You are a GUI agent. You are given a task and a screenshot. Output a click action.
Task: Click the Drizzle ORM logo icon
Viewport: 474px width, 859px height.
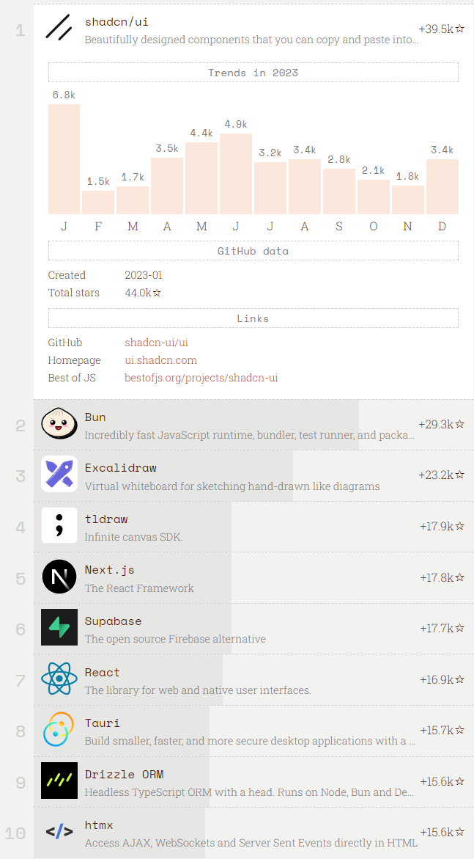(x=59, y=781)
